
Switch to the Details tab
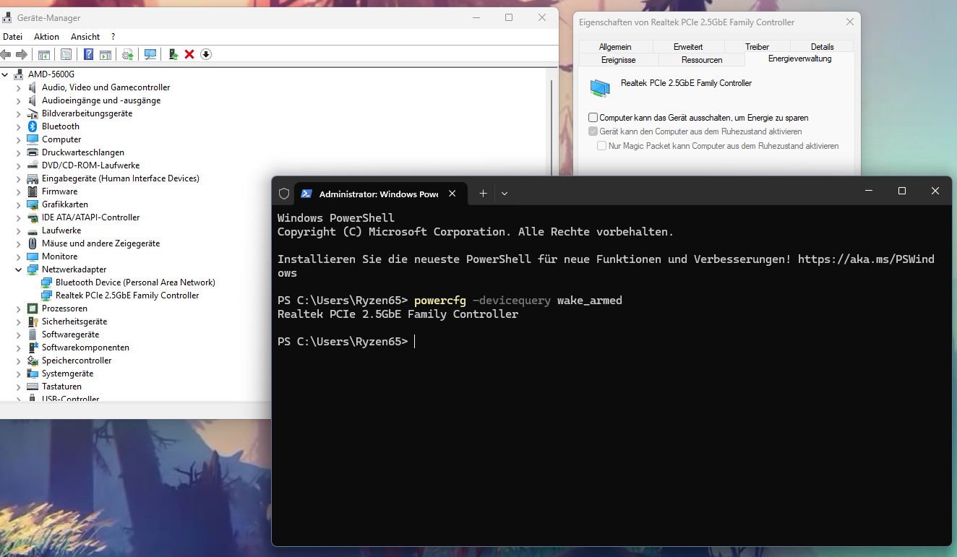point(822,47)
